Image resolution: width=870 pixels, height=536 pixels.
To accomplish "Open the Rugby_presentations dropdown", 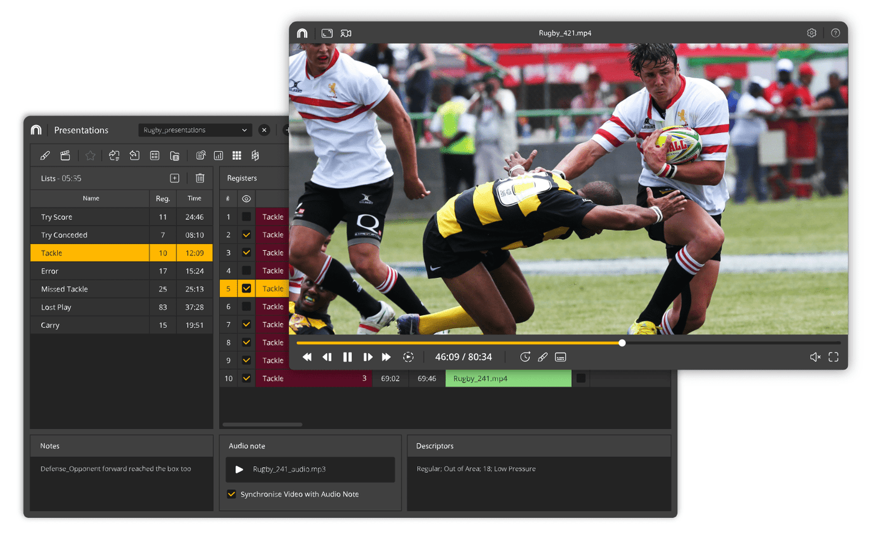I will click(x=194, y=130).
